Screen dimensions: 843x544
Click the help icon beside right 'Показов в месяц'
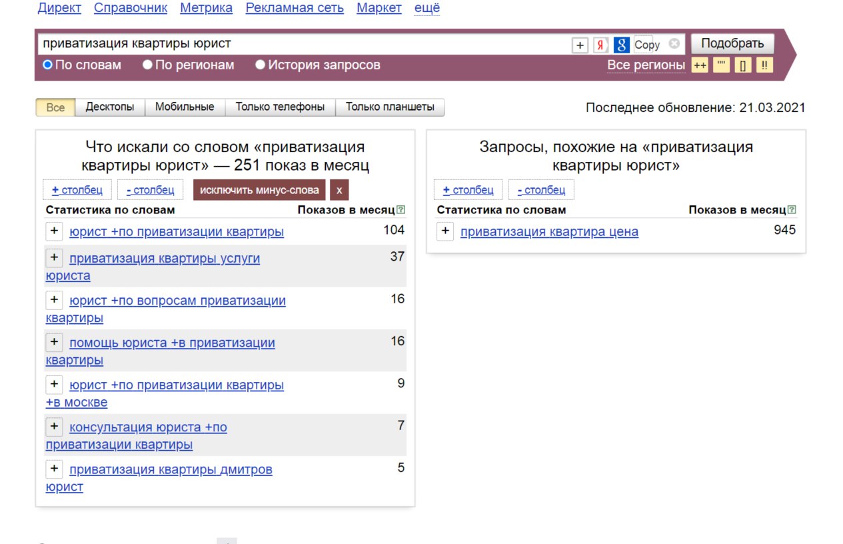pyautogui.click(x=792, y=210)
